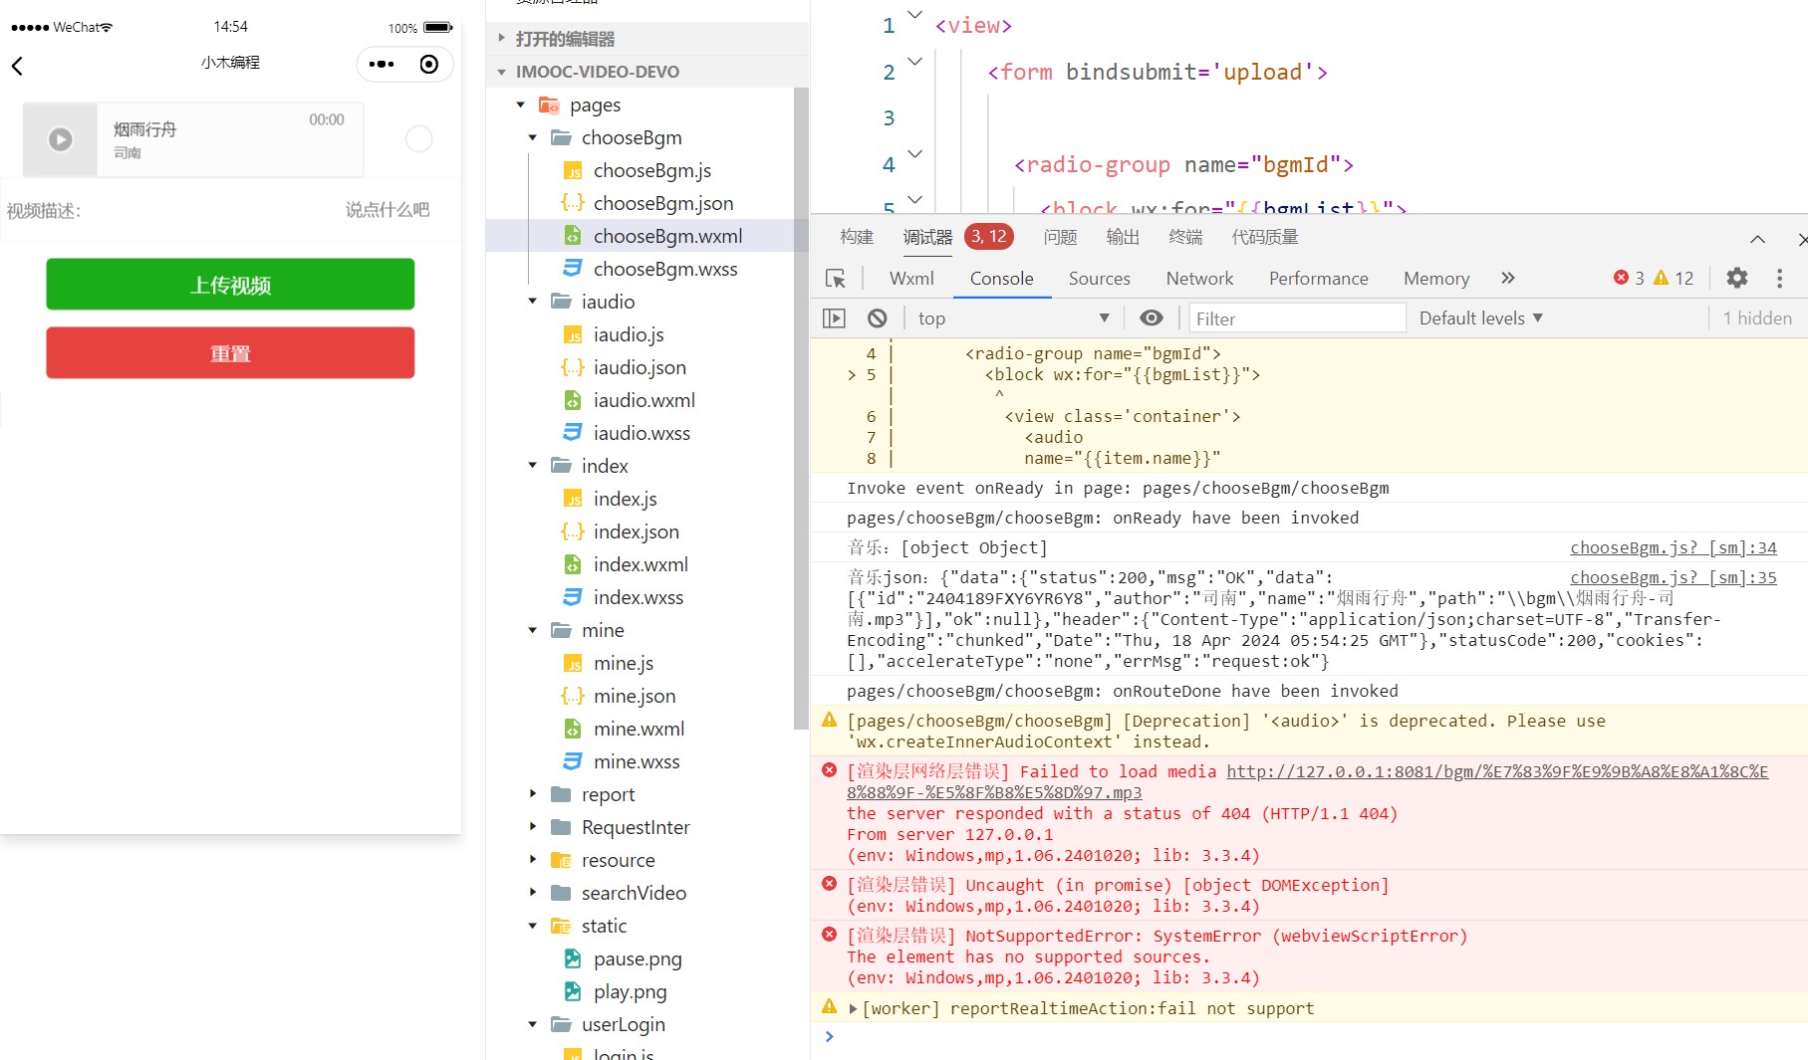Fold the form block at line 2

[x=914, y=62]
